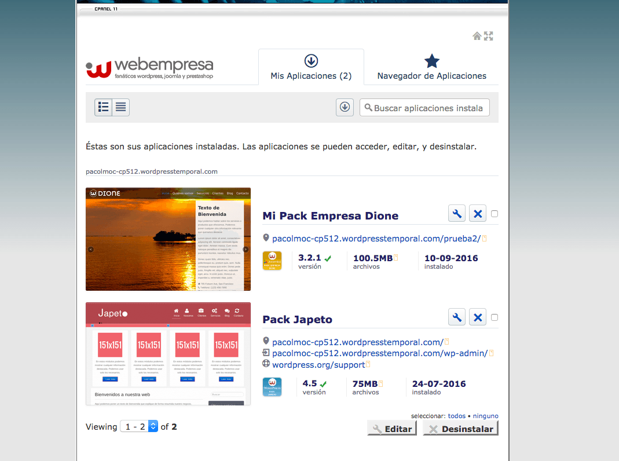The width and height of the screenshot is (619, 461).
Task: Click the admin login icon beside the wp-admin URL
Action: [266, 353]
